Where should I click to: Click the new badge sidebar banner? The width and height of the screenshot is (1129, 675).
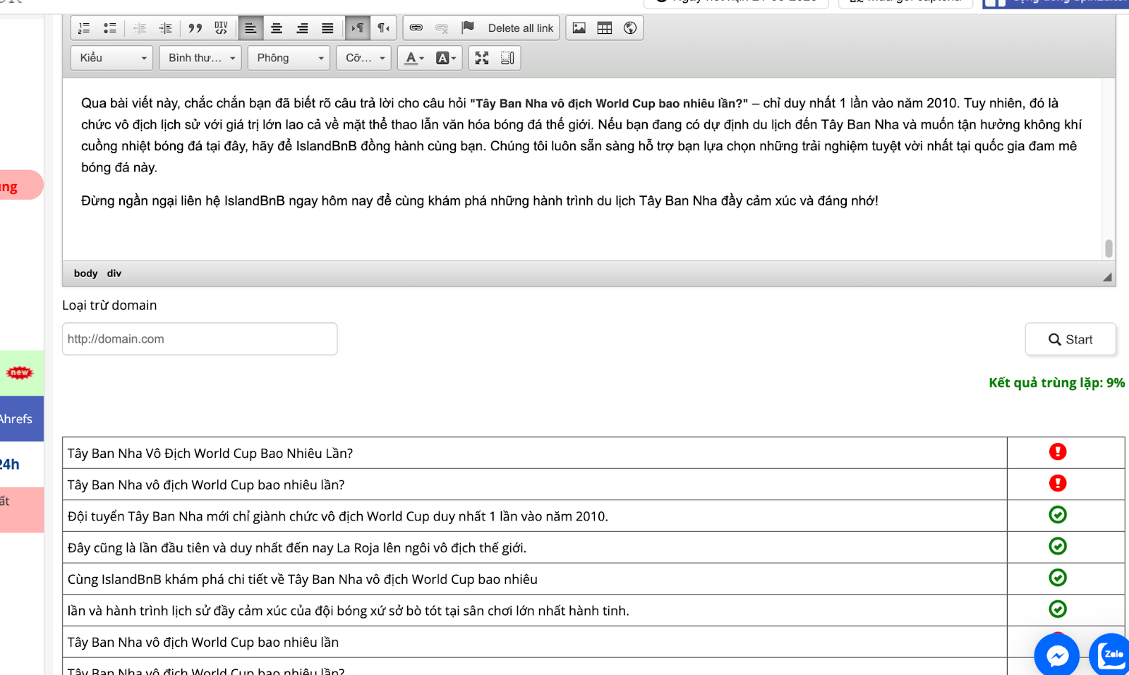(21, 373)
